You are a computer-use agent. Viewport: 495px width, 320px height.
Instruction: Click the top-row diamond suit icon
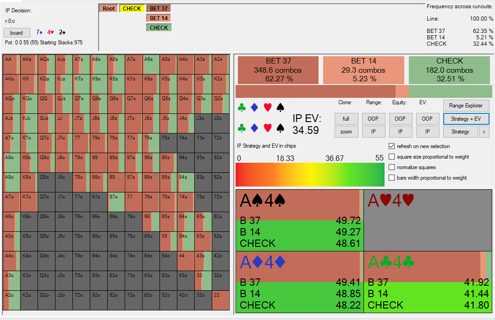click(255, 108)
